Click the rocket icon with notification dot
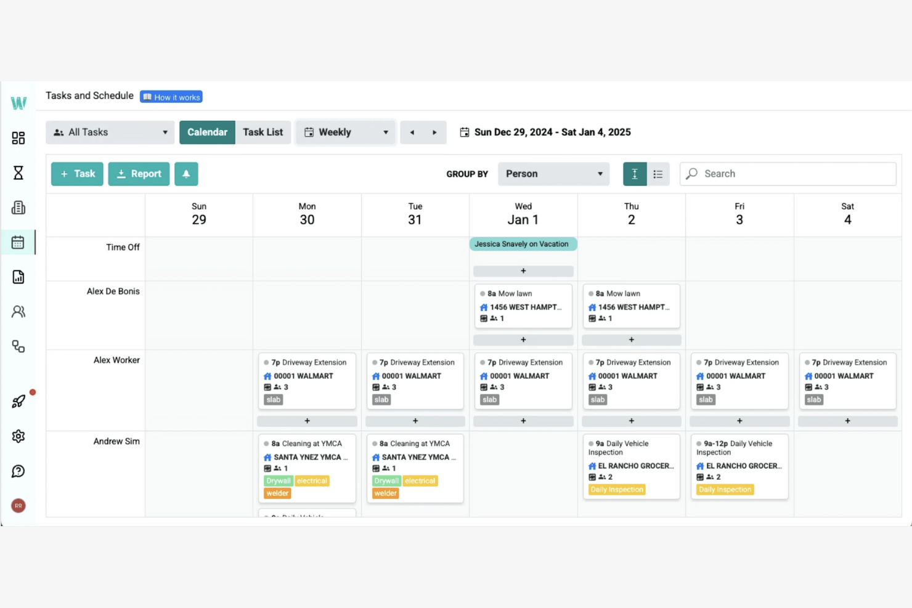The width and height of the screenshot is (912, 608). tap(18, 401)
